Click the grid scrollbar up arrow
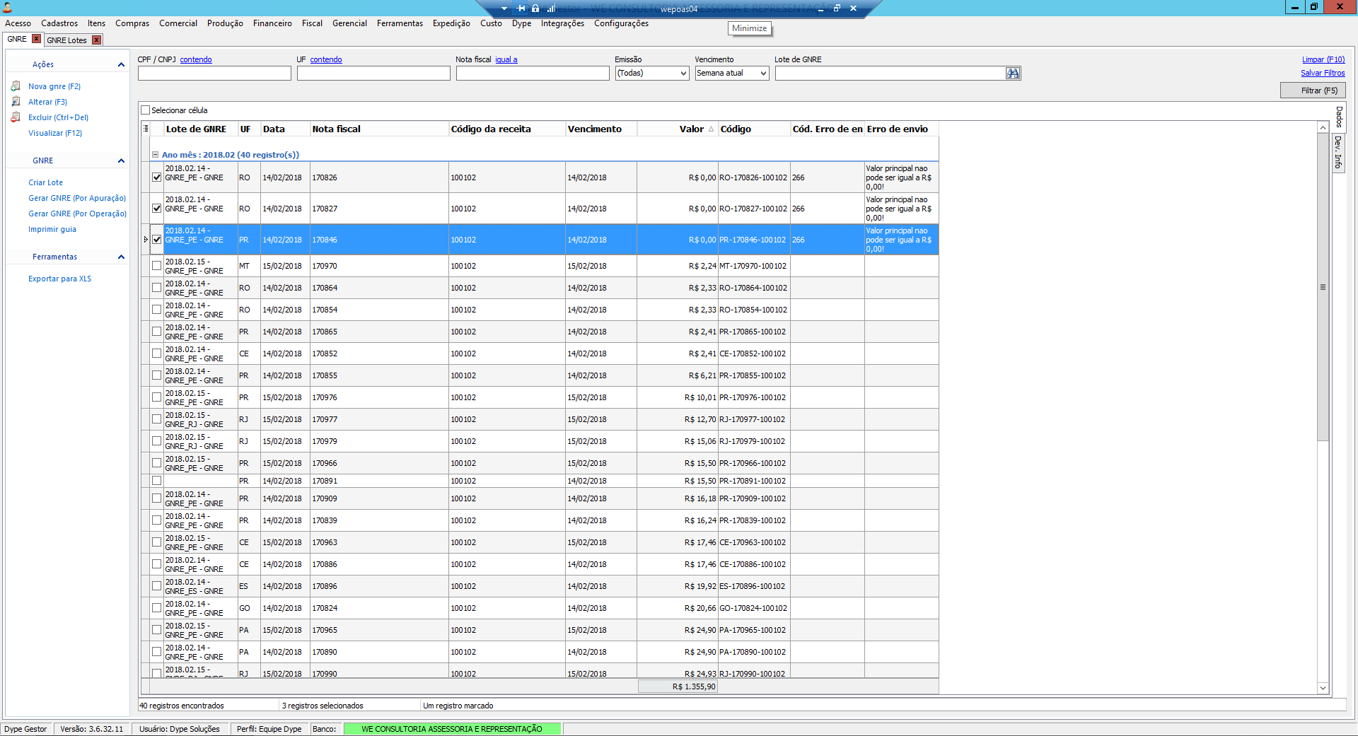Screen dimensions: 1358x736 tap(1323, 127)
